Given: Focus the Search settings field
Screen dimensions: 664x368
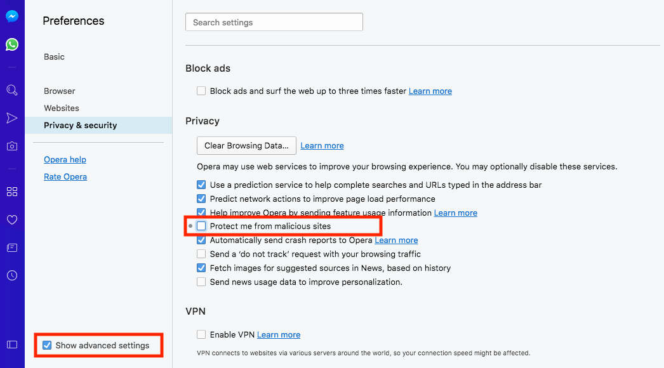Looking at the screenshot, I should pyautogui.click(x=274, y=22).
